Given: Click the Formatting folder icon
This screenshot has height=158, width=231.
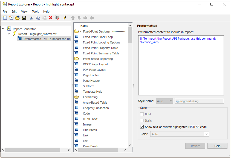Looking at the screenshot, I should coord(77,97).
